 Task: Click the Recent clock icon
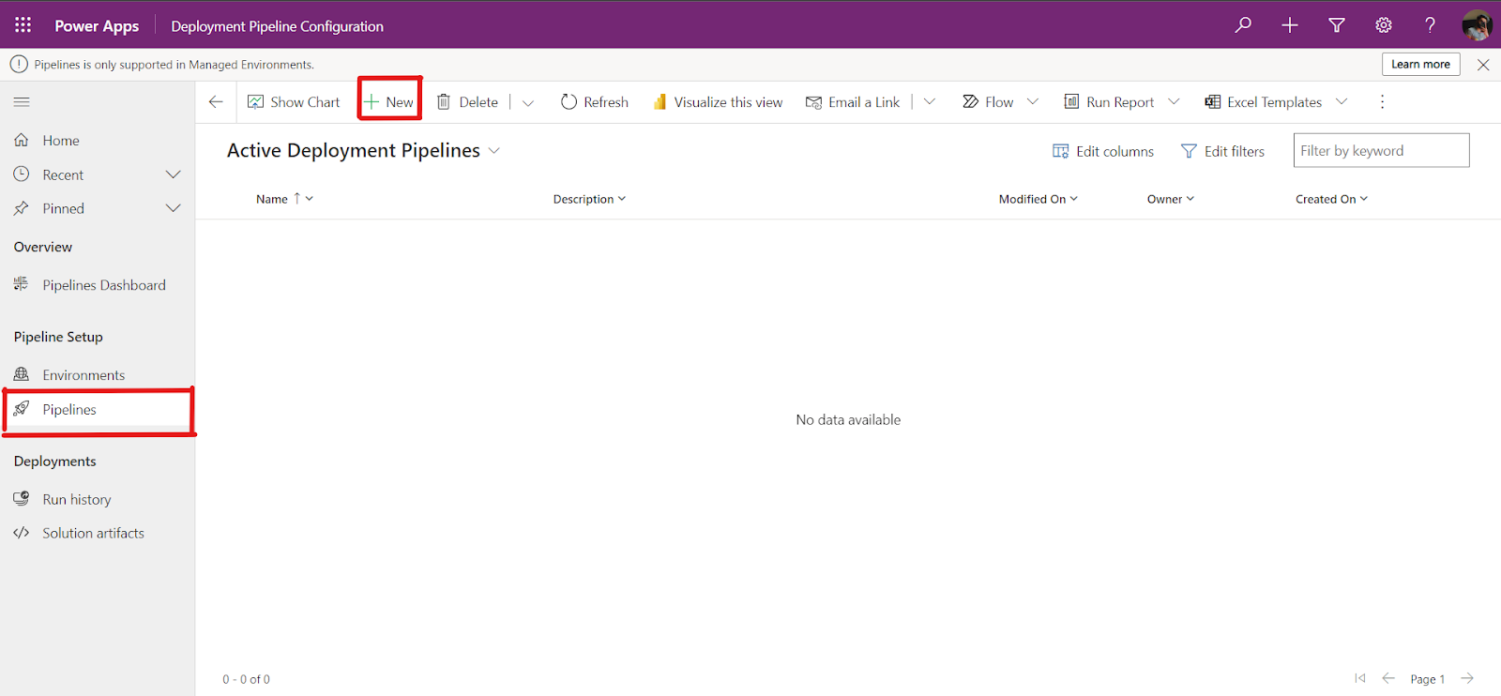pyautogui.click(x=22, y=174)
